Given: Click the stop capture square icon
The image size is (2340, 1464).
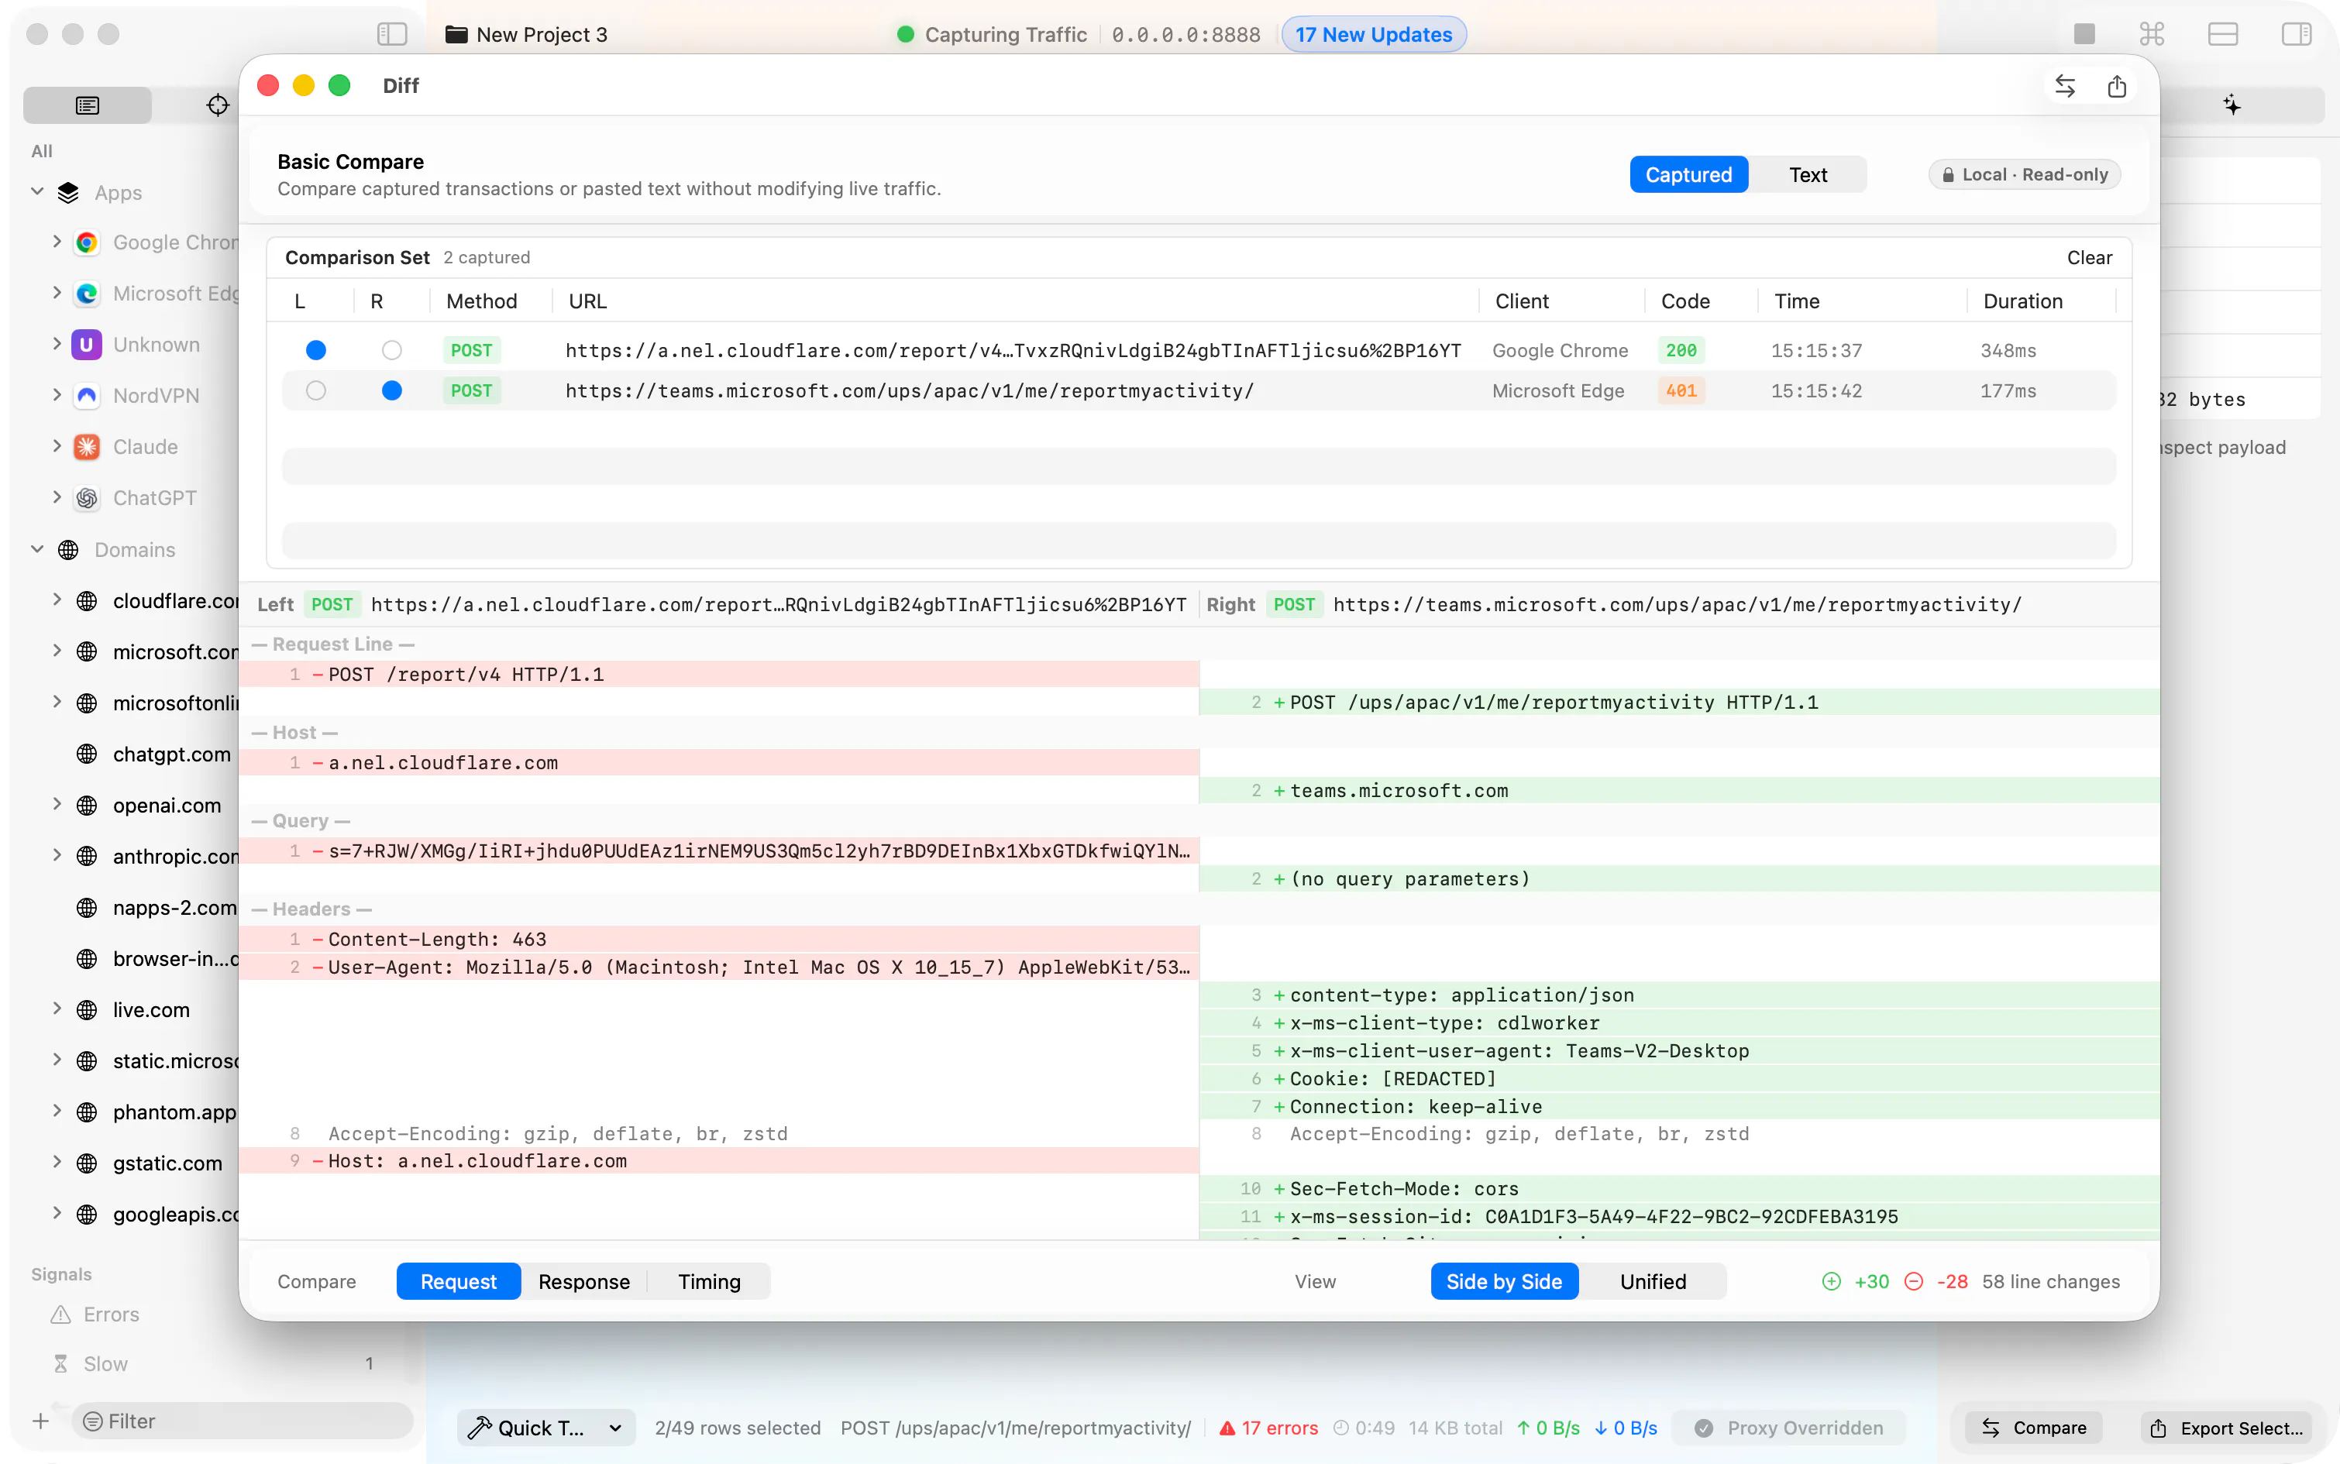Looking at the screenshot, I should coord(2084,34).
